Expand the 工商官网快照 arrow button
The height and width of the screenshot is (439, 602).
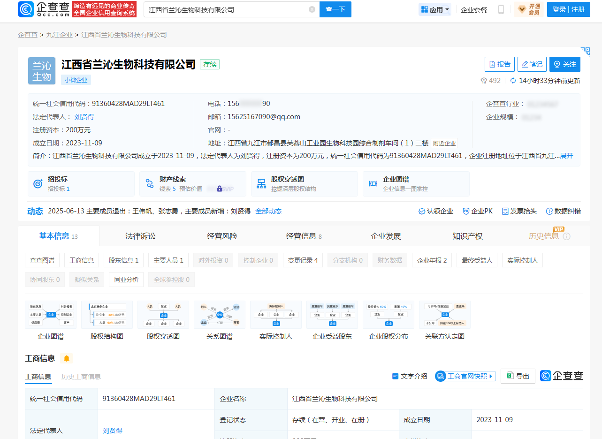click(x=491, y=376)
